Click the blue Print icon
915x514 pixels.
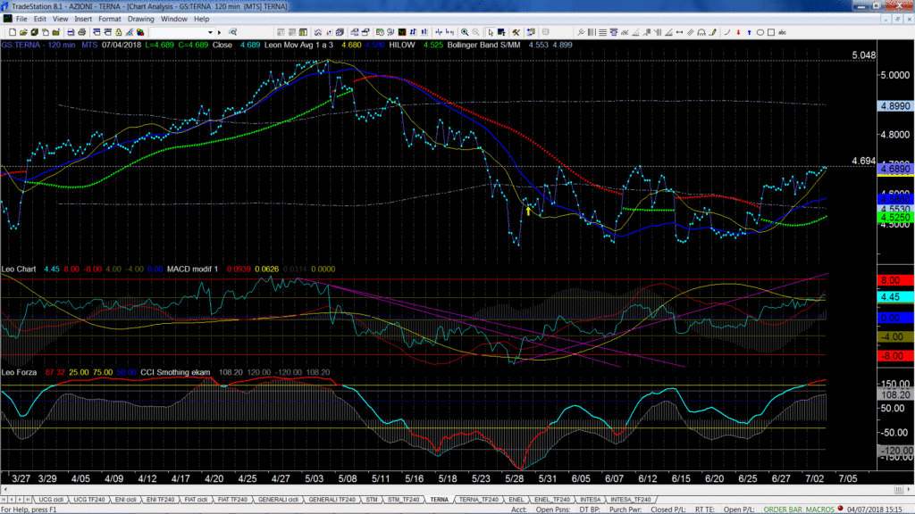click(71, 33)
